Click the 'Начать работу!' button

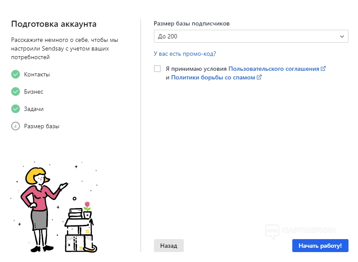coord(320,246)
